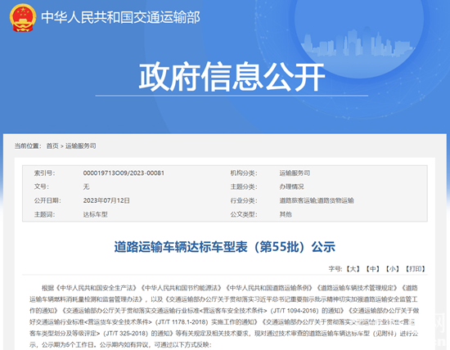
Task: Click the 索引号 label
Action: 44,173
